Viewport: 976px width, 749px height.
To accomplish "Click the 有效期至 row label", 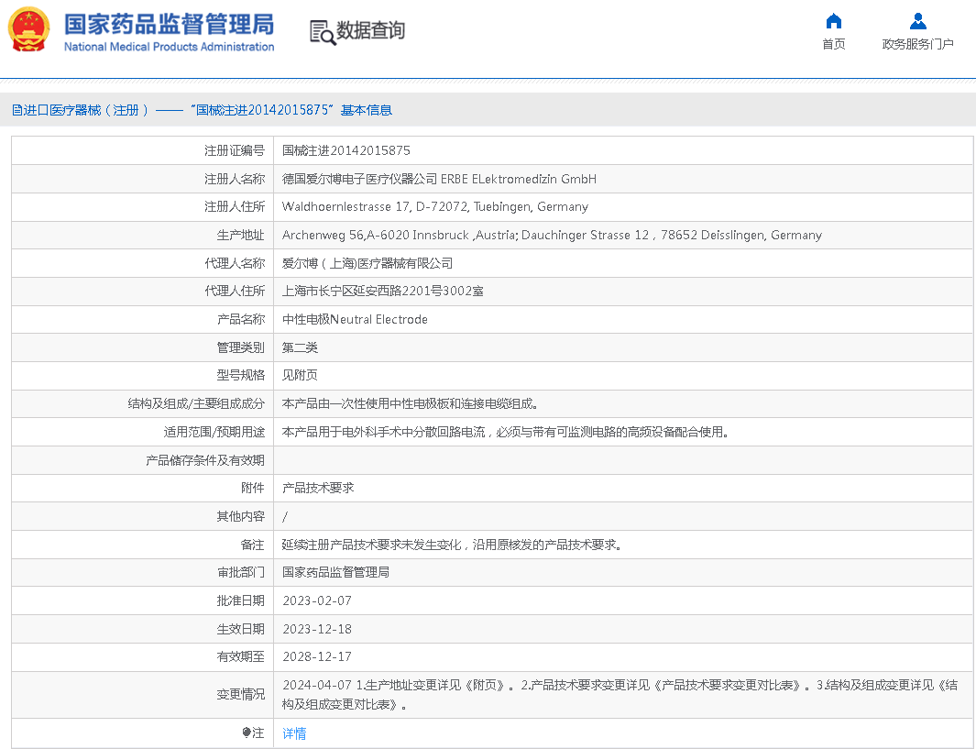I will point(240,656).
